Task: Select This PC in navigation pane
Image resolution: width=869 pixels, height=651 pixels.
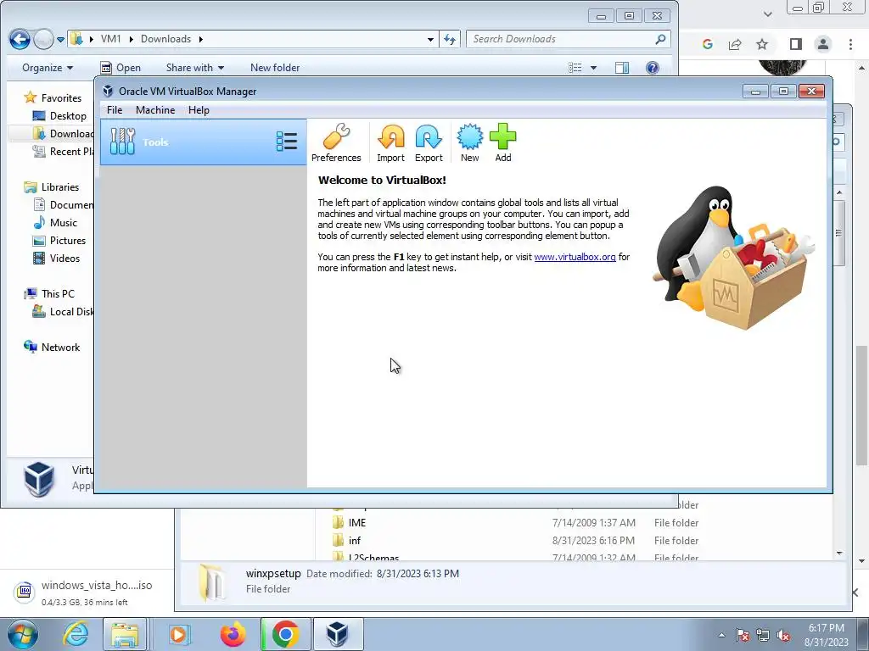Action: coord(49,294)
